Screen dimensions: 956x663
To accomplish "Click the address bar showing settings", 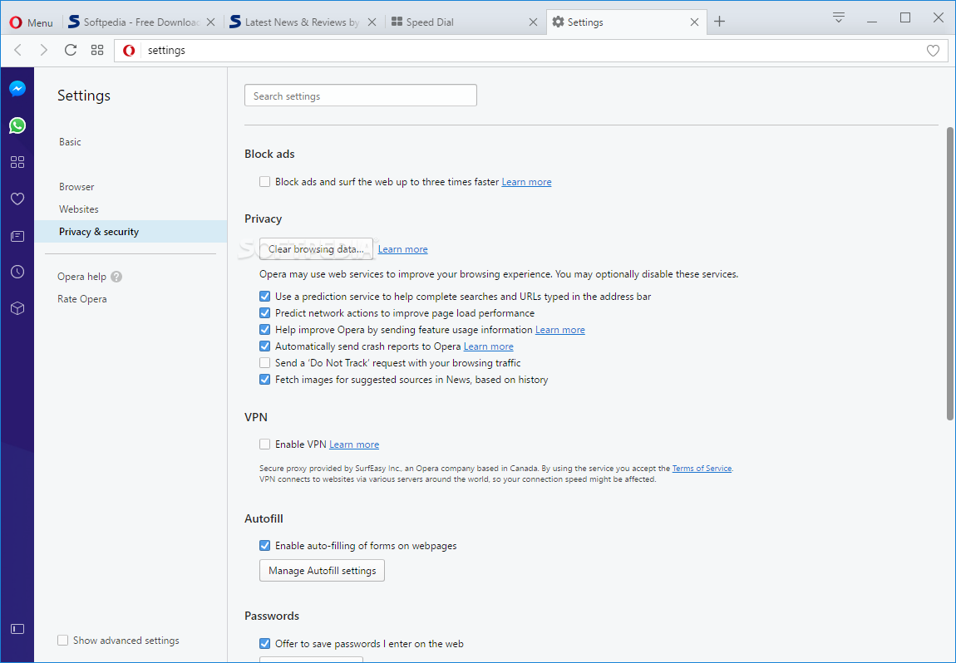I will tap(530, 51).
